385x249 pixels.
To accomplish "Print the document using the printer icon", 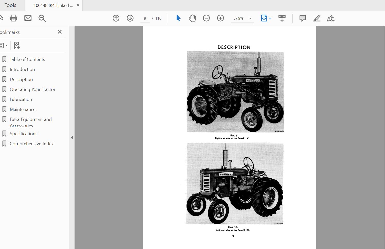I will click(x=13, y=18).
